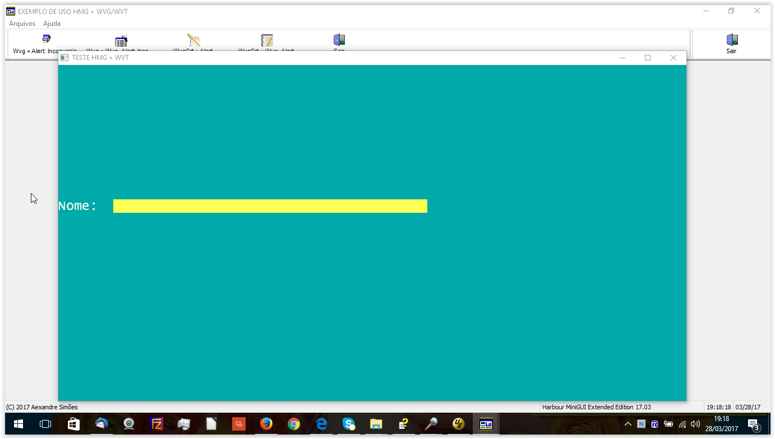The width and height of the screenshot is (775, 439).
Task: Open the system monitor taskbar icon
Action: tap(184, 424)
